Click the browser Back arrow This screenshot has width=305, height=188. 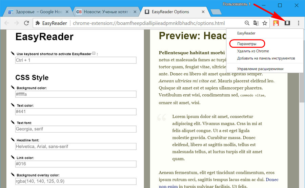point(7,23)
